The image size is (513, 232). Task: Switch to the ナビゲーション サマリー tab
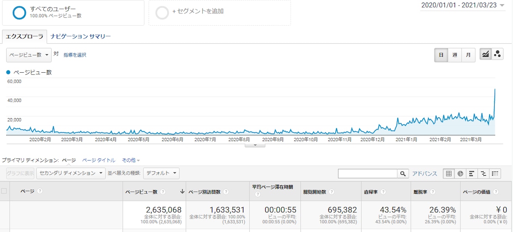[81, 37]
